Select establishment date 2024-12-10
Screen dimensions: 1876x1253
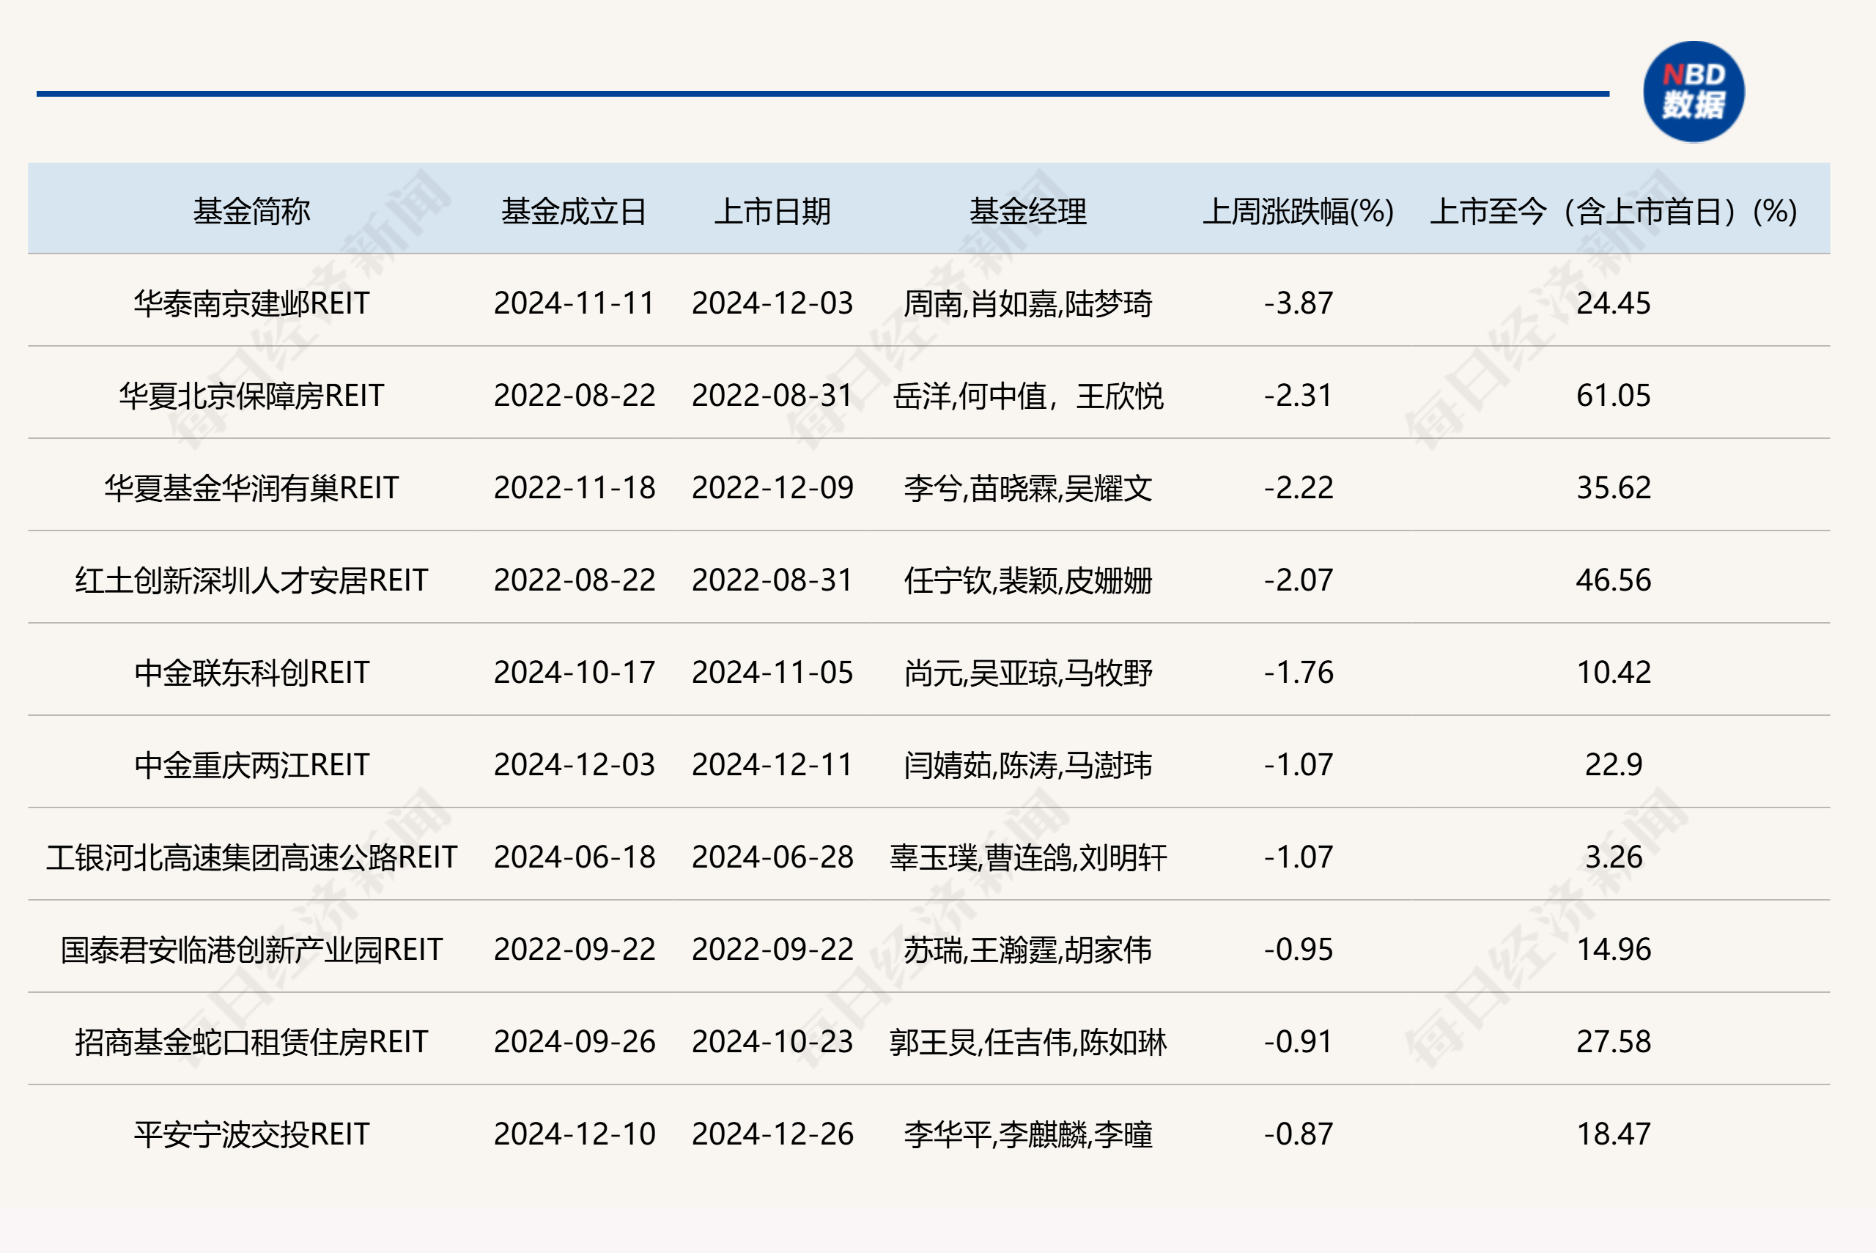[x=575, y=1135]
